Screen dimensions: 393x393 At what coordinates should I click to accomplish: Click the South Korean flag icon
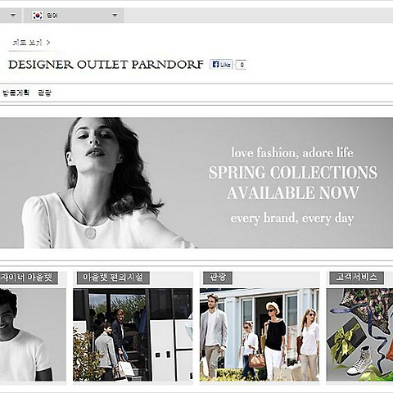click(x=38, y=16)
